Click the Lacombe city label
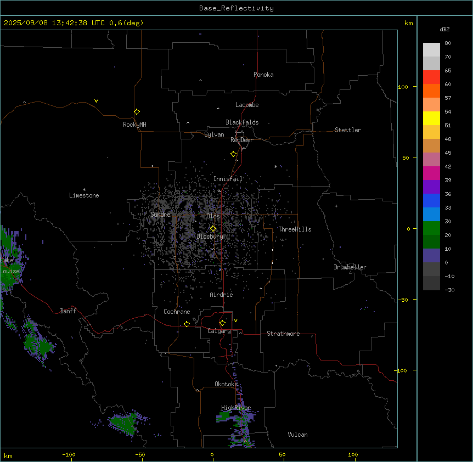Image resolution: width=473 pixels, height=462 pixels. (247, 105)
